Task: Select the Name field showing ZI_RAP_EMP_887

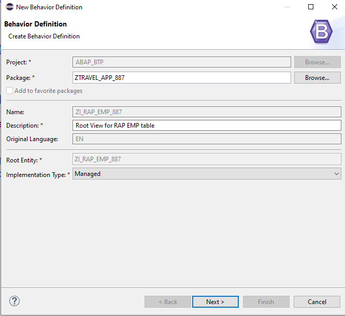Action: click(207, 112)
